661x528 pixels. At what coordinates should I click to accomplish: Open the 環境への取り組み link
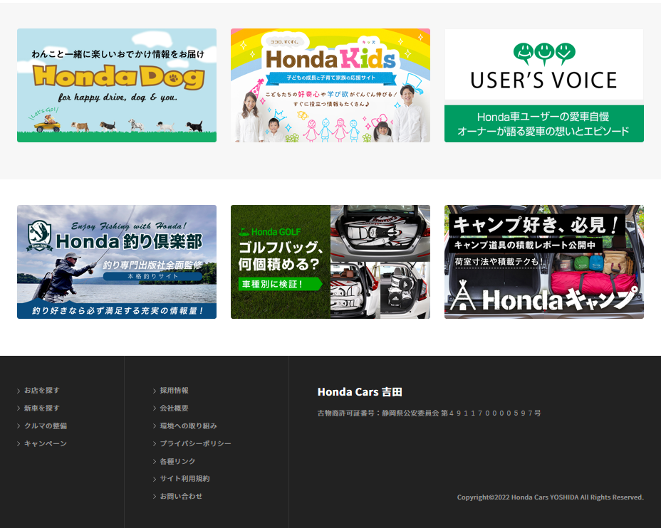pos(188,426)
